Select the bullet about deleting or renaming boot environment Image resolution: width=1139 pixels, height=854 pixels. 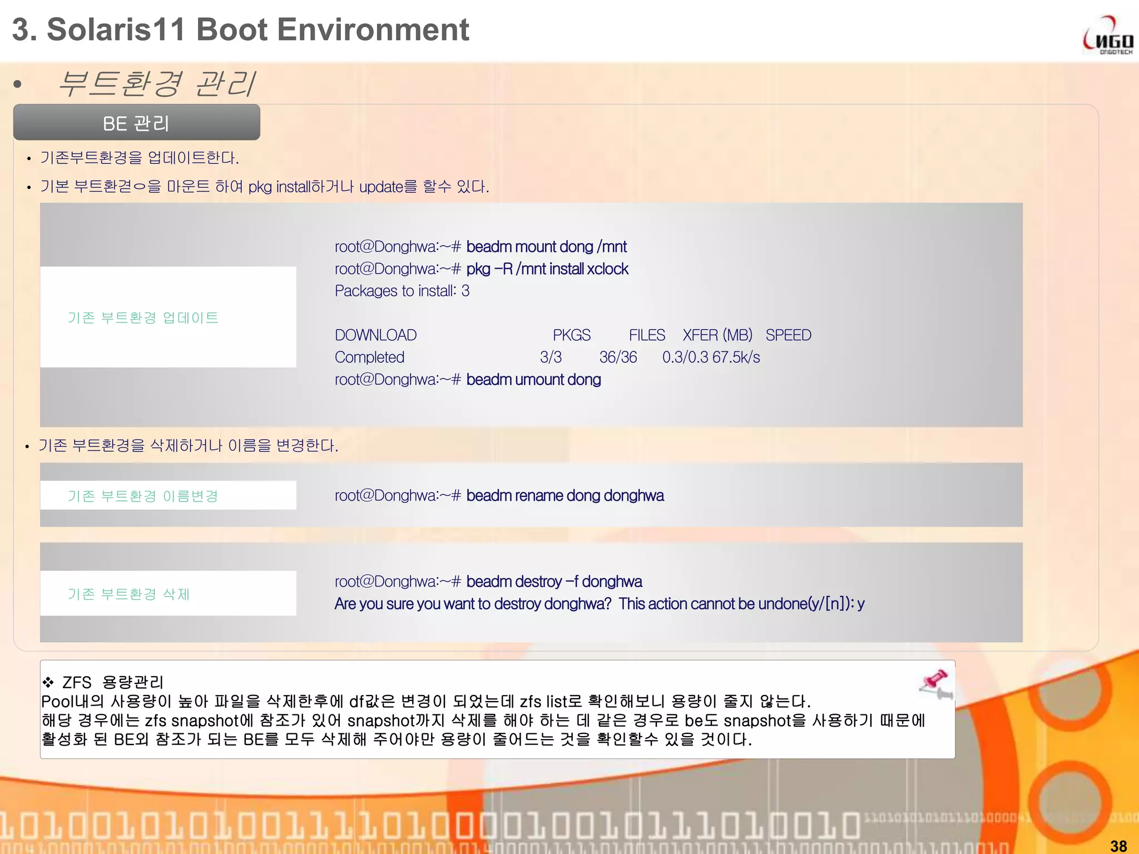tap(189, 445)
